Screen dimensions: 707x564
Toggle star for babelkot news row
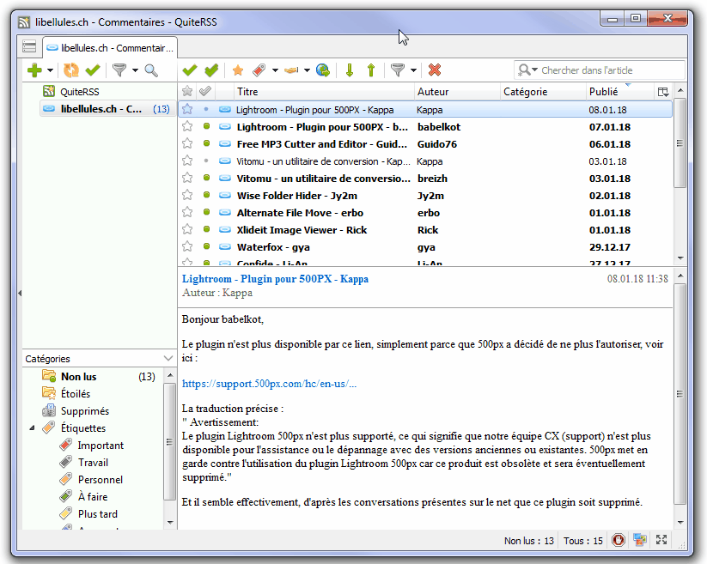[187, 126]
